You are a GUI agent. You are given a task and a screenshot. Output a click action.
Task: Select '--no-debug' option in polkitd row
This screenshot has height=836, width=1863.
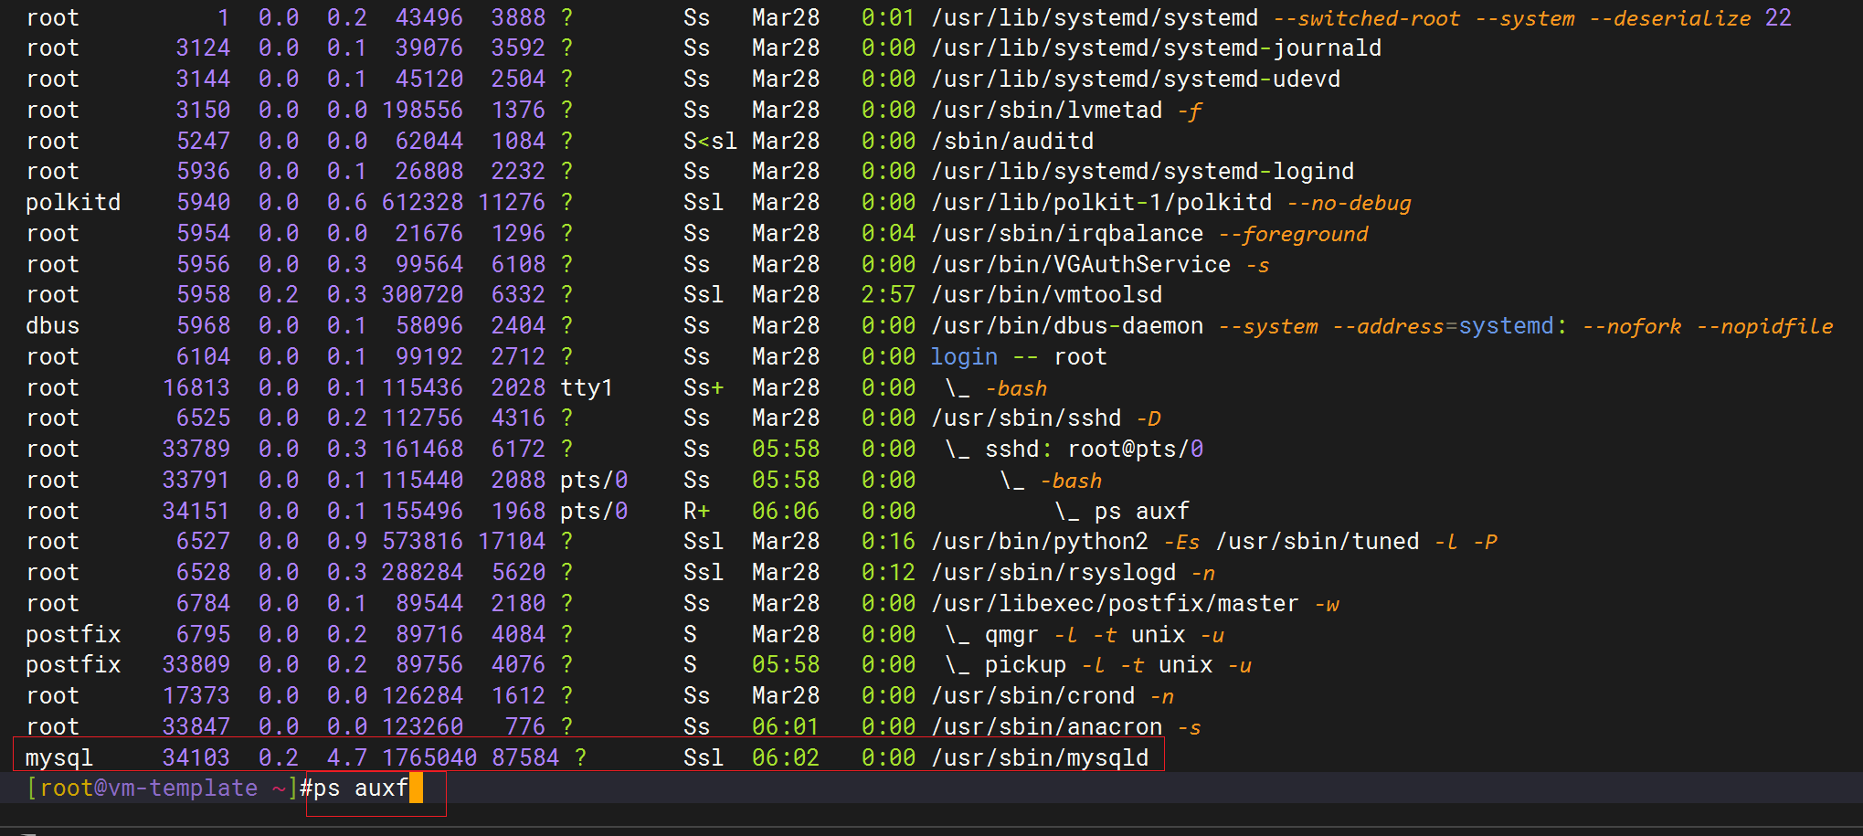pyautogui.click(x=1350, y=202)
